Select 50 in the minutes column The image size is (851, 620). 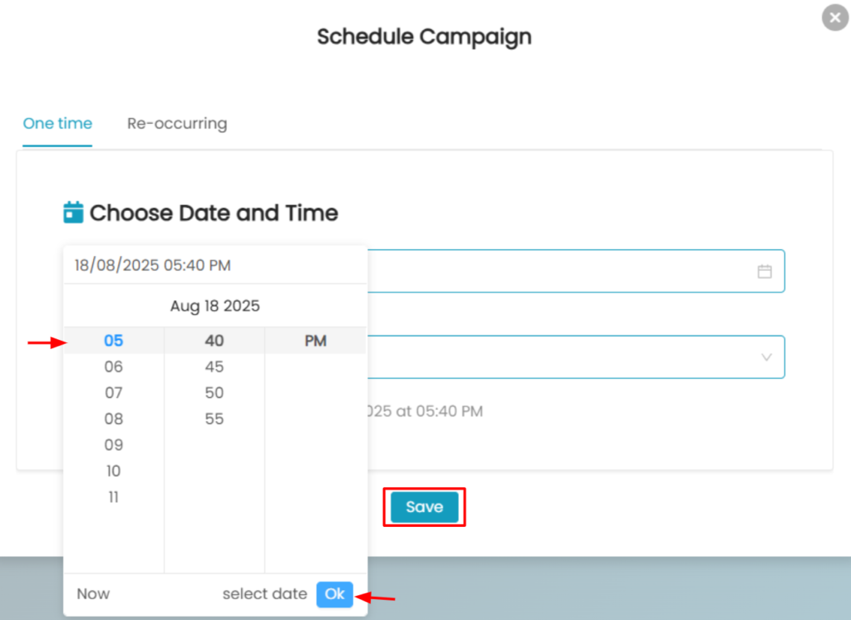tap(214, 392)
